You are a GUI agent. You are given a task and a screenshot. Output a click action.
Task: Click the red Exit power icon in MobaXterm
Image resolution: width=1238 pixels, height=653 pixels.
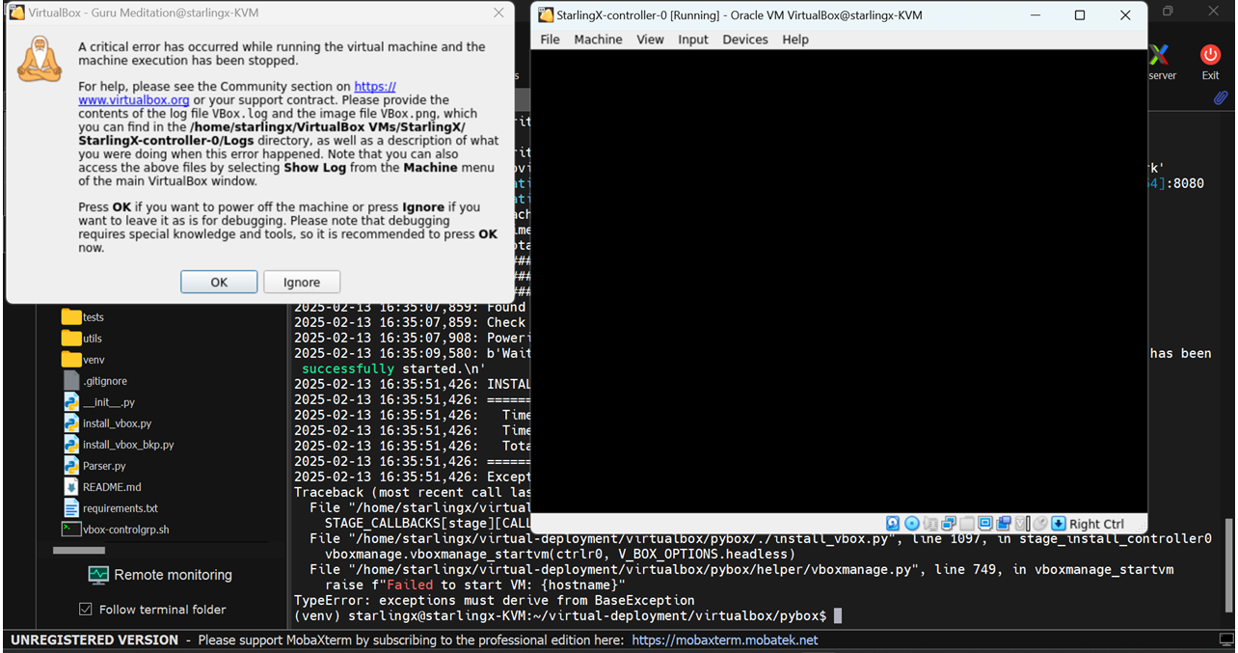click(1210, 55)
